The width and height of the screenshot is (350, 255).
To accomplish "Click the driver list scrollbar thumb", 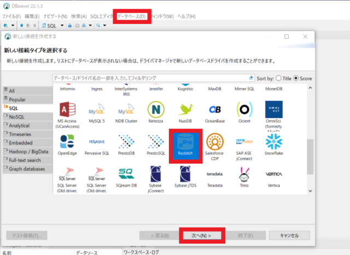I will click(x=310, y=157).
